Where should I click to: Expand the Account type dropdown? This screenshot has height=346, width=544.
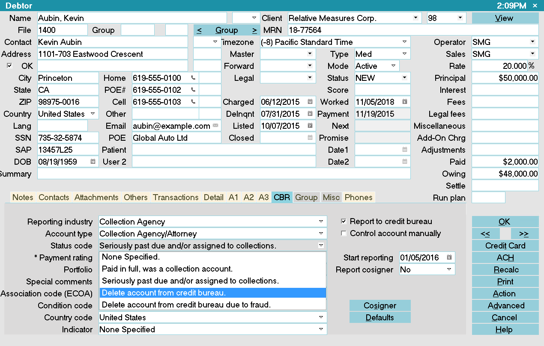[321, 234]
